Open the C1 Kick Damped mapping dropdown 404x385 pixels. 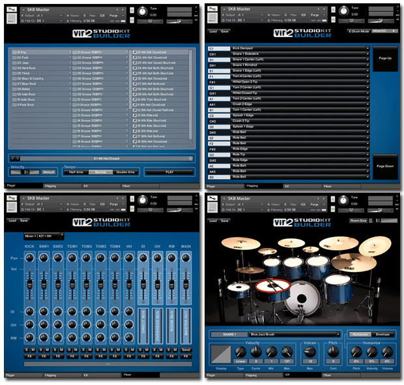tap(300, 48)
